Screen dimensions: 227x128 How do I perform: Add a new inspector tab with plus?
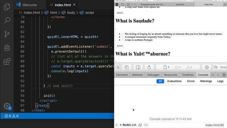(218, 75)
